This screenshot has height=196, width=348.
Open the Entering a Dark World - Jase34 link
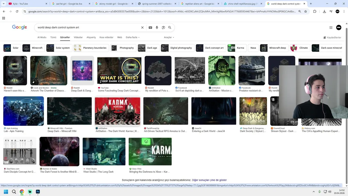(208, 131)
